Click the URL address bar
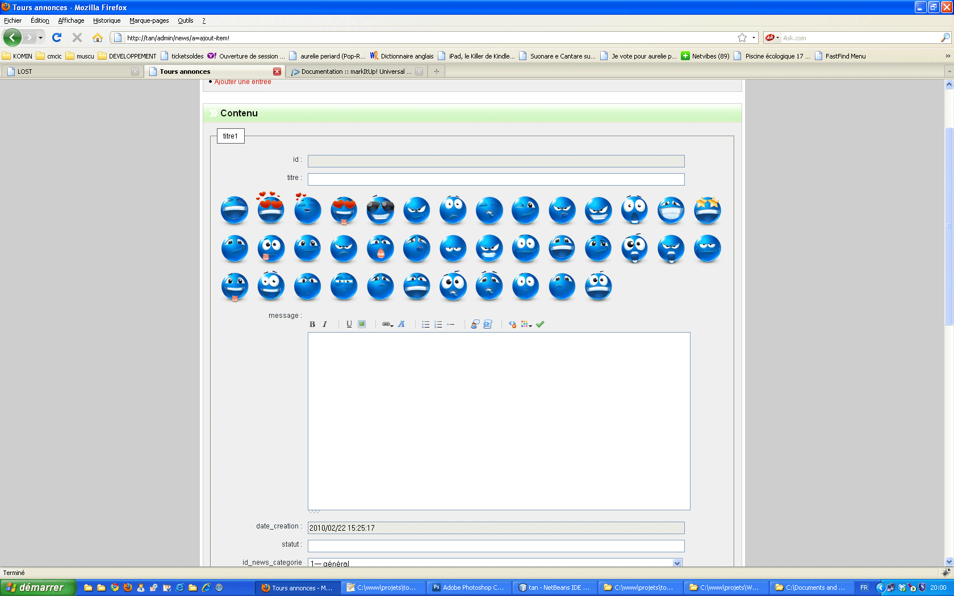Screen dimensions: 954x596 tap(429, 38)
